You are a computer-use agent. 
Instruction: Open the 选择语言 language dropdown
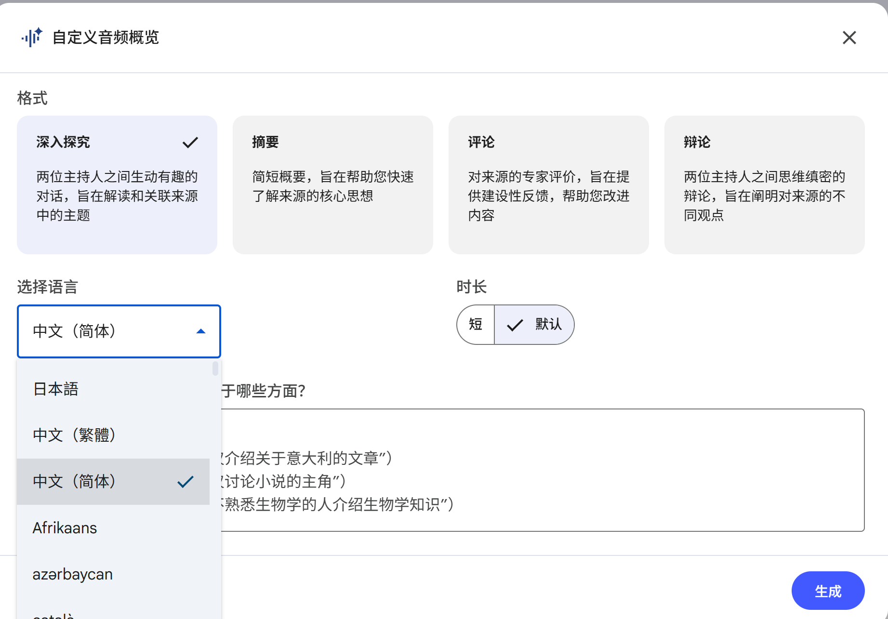pos(119,331)
